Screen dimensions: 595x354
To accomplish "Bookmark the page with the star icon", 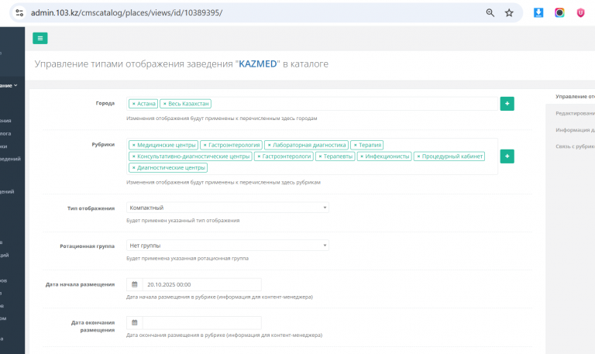I will coord(509,13).
